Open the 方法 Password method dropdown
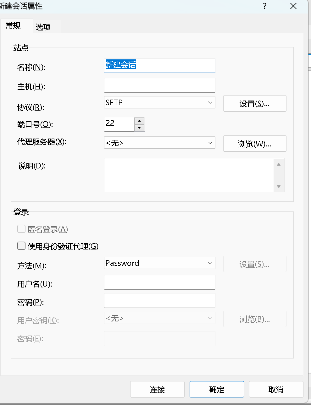 click(x=160, y=263)
